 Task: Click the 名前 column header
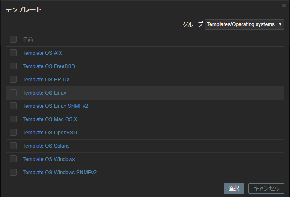28,40
